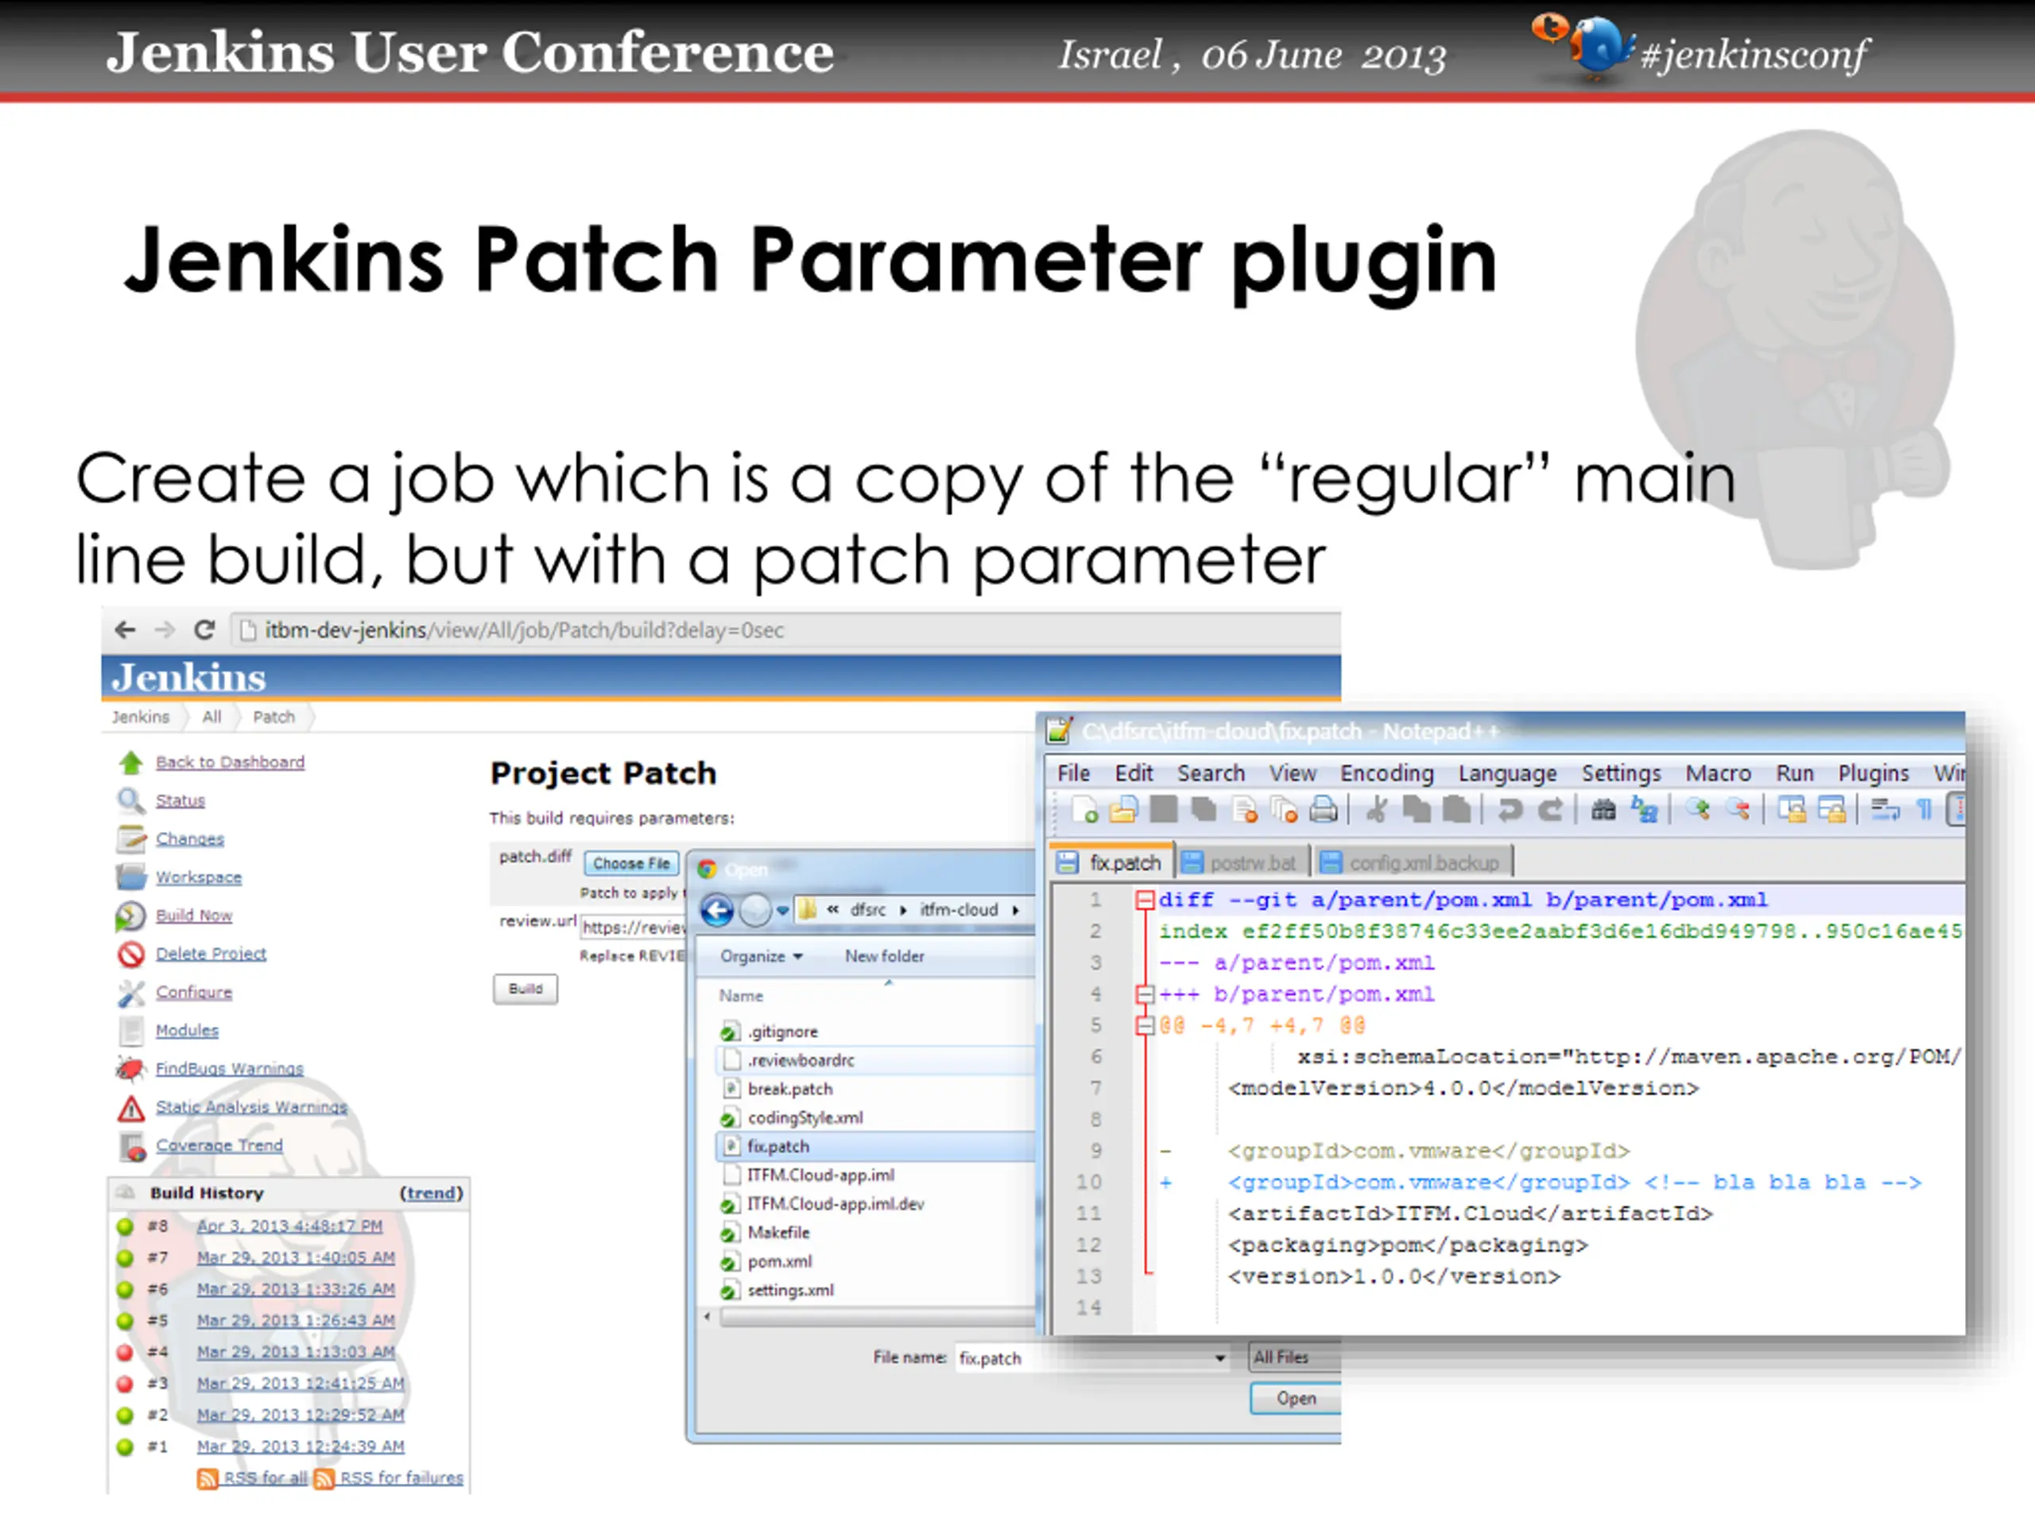Click the Cut scissors icon in Notepad++

(x=1378, y=809)
